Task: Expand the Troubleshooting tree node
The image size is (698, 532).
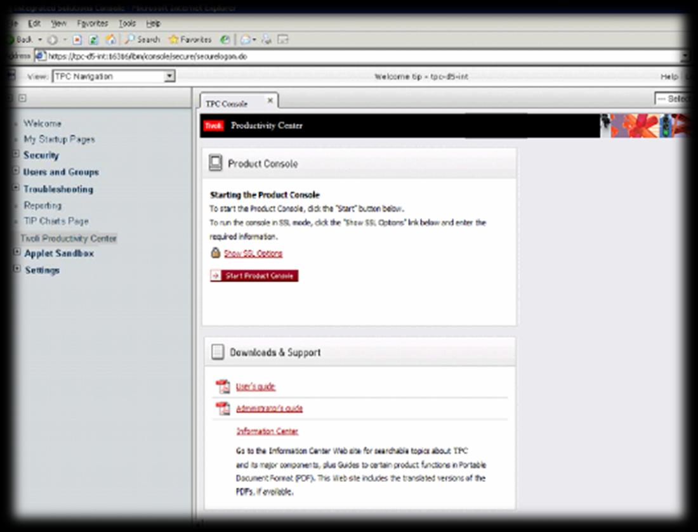Action: 16,187
